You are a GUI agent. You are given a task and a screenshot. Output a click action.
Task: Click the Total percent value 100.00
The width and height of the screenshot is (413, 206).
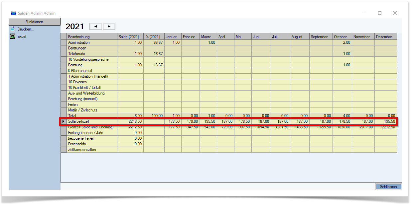click(157, 116)
